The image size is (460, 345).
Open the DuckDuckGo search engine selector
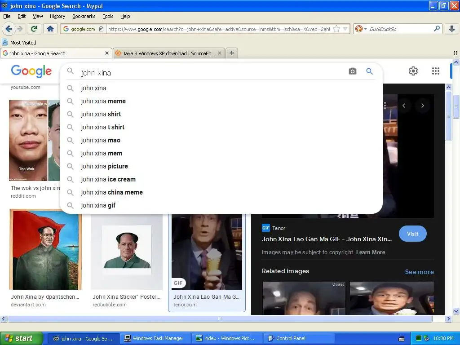361,29
